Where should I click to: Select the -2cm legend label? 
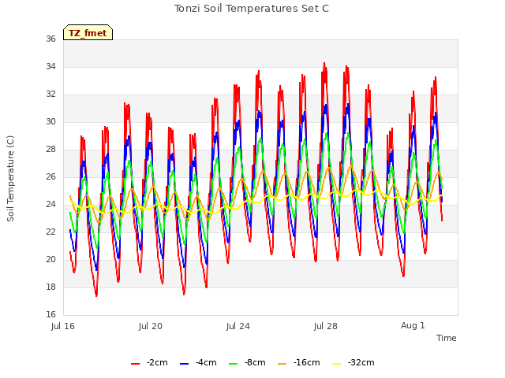157,362
